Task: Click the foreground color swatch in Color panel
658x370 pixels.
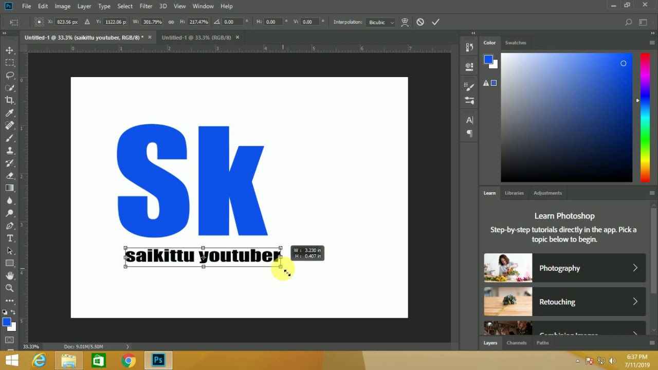Action: [x=488, y=60]
